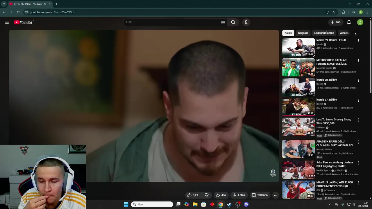
Task: Open options menu for İçerde 37. Bölüm
Action: [359, 100]
